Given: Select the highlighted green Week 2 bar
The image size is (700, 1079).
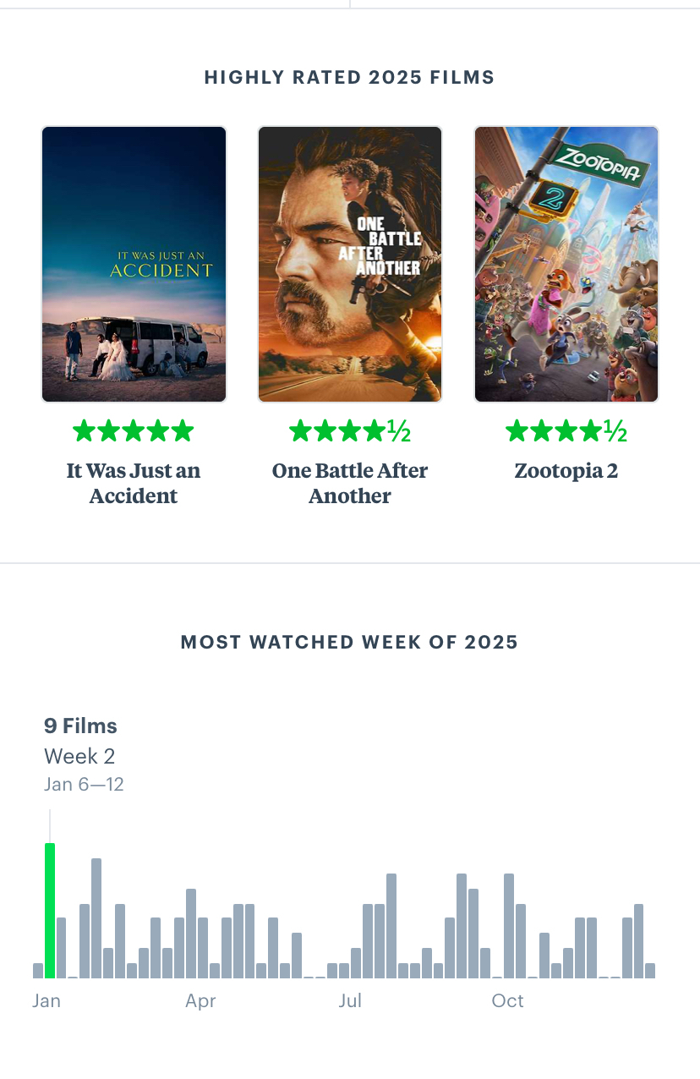Looking at the screenshot, I should pos(50,910).
